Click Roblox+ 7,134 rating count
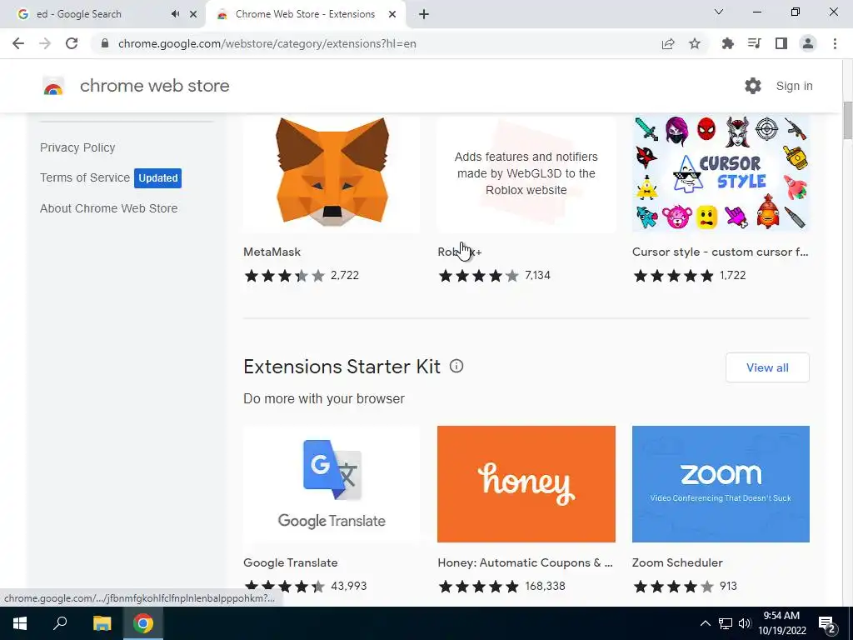Screen dimensions: 853x640 tap(537, 275)
